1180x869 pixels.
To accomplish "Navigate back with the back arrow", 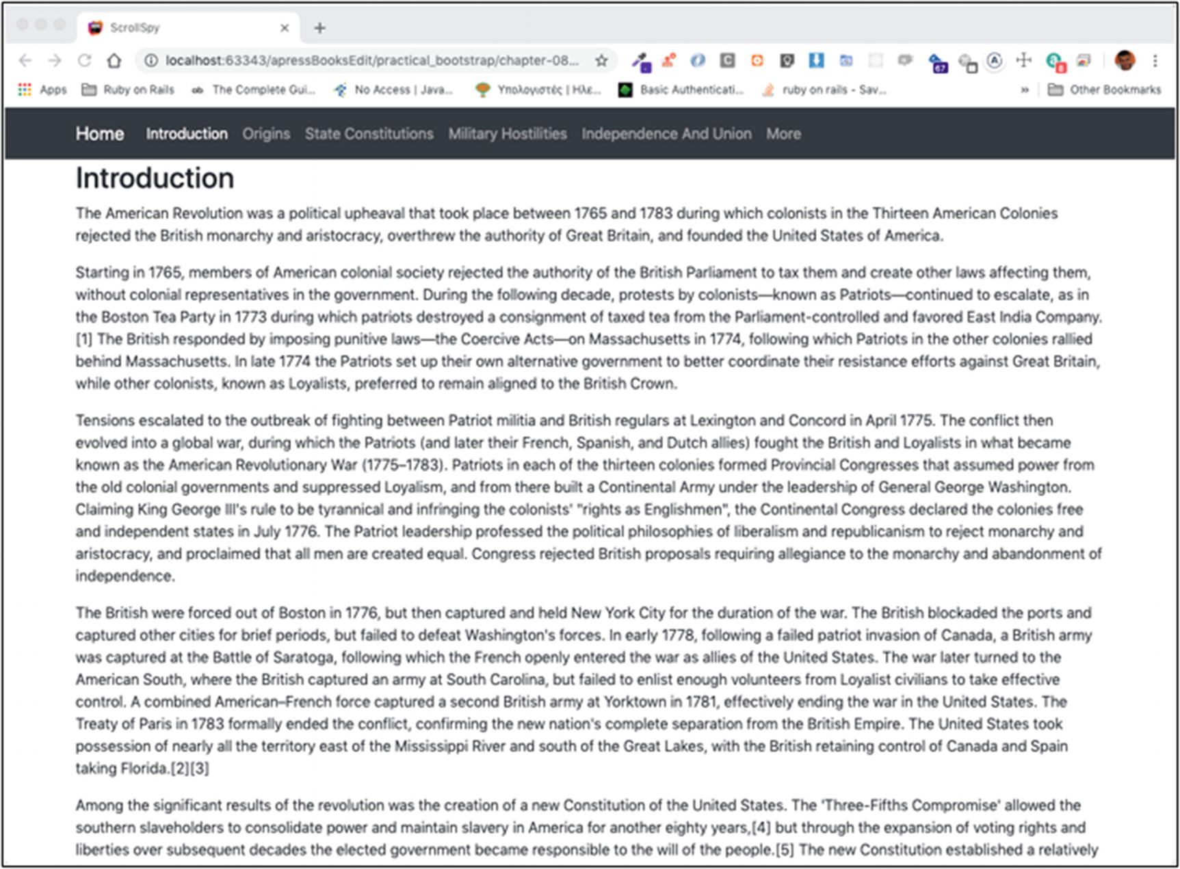I will tap(25, 60).
